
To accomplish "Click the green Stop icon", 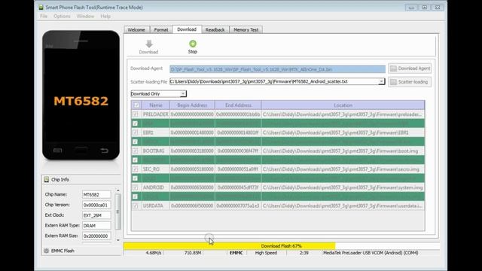I will click(193, 44).
